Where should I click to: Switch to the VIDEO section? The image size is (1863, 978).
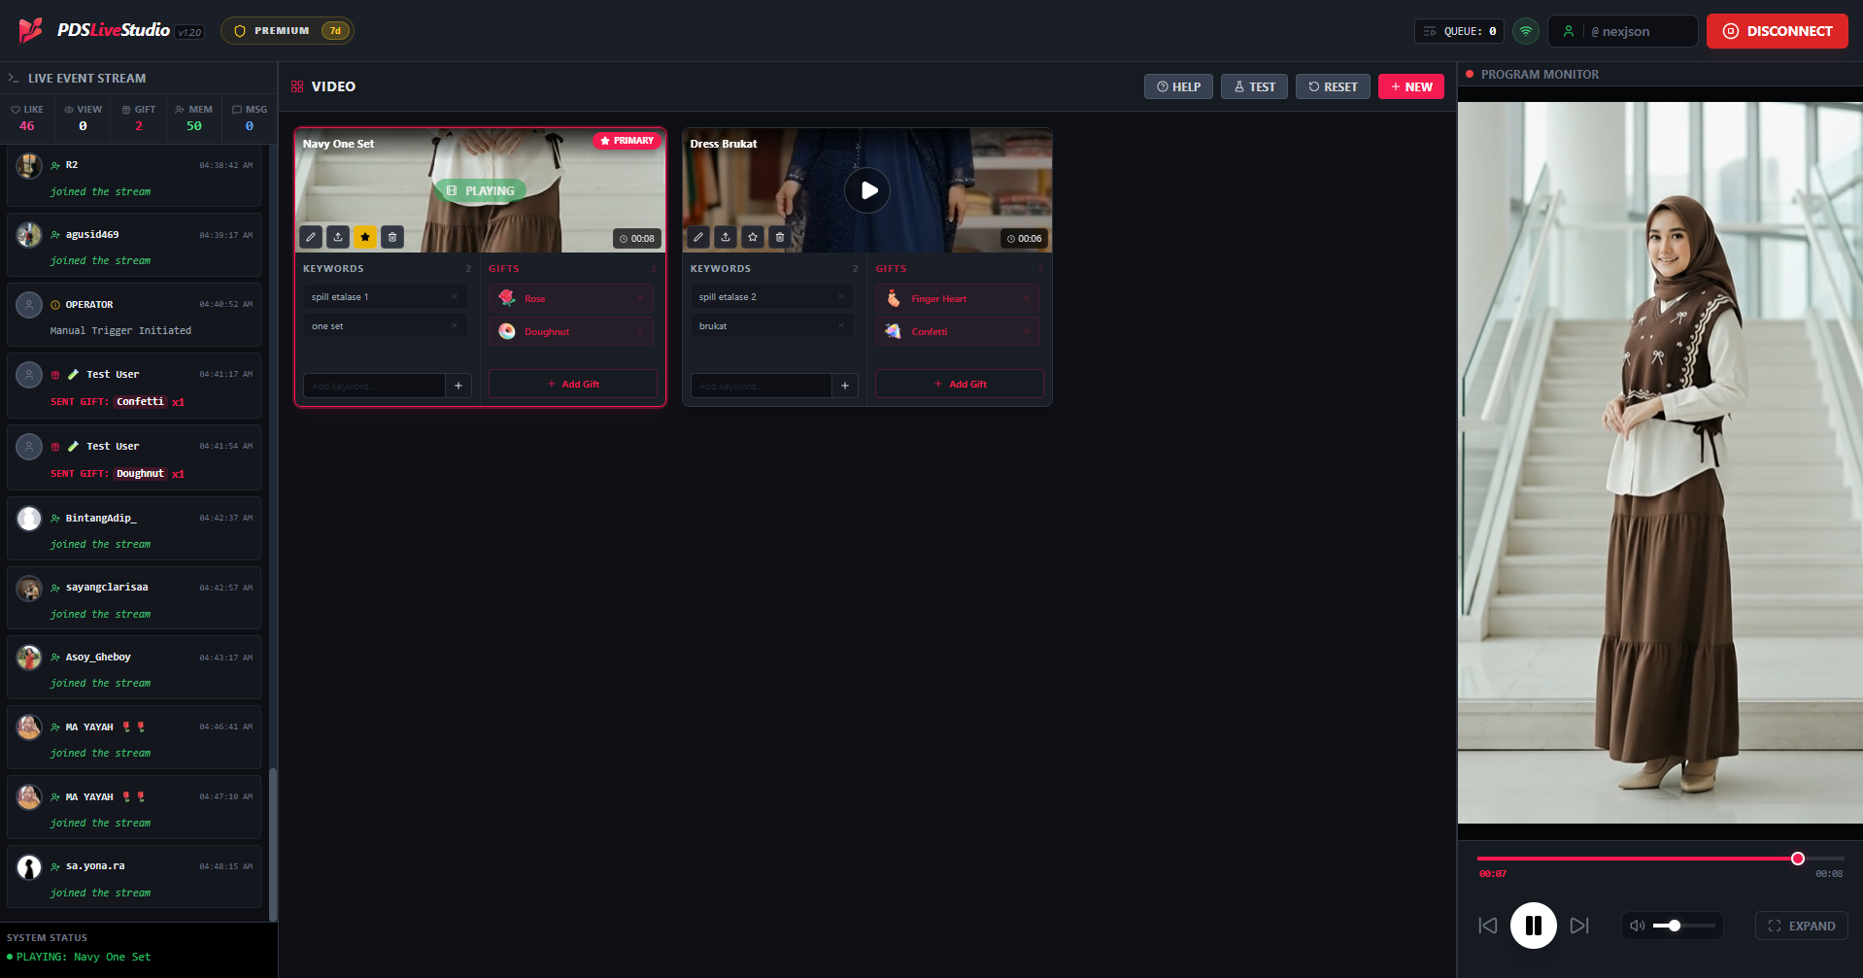click(x=322, y=86)
